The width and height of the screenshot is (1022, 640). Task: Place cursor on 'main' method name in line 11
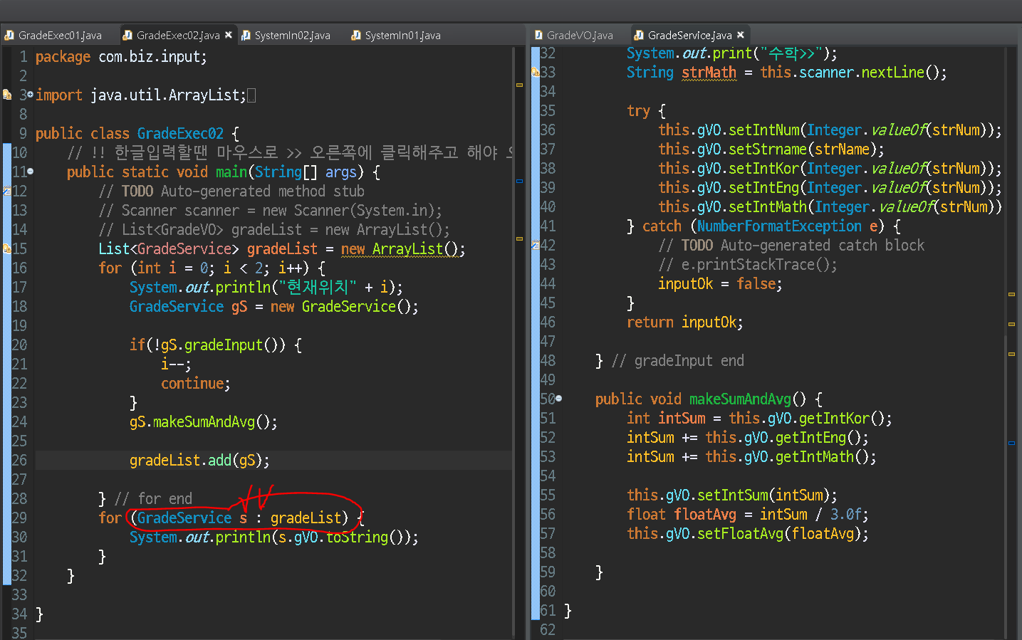click(x=231, y=172)
